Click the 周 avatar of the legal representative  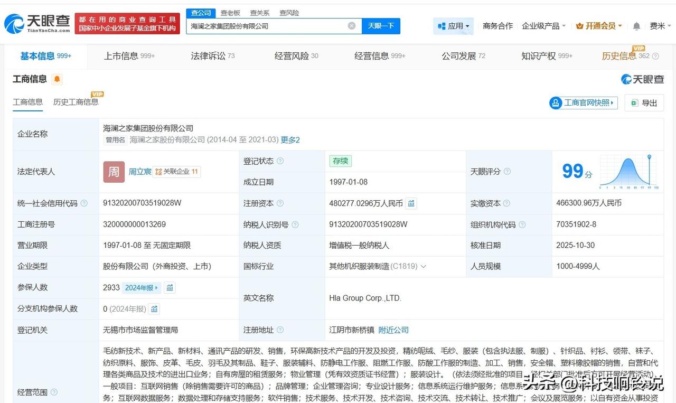tap(114, 172)
